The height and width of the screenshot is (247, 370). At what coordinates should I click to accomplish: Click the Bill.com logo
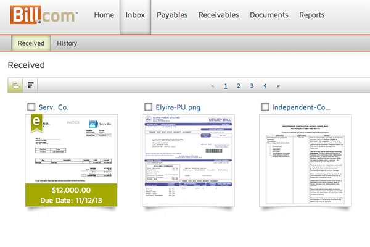point(44,15)
